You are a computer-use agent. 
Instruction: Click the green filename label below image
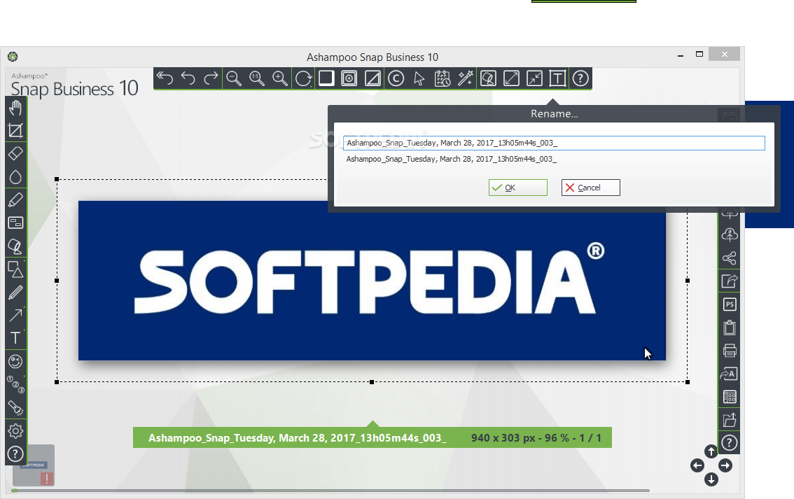(x=298, y=438)
